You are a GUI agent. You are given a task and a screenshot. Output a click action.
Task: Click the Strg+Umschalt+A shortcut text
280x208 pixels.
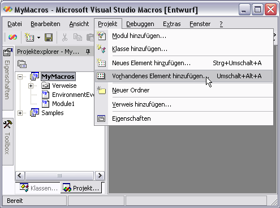tap(237, 63)
